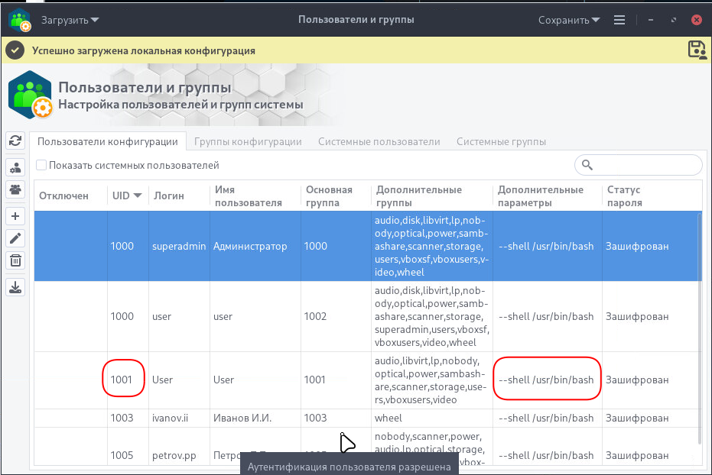Screen dimensions: 712x475
Task: Click the download/import icon in sidebar
Action: [15, 287]
